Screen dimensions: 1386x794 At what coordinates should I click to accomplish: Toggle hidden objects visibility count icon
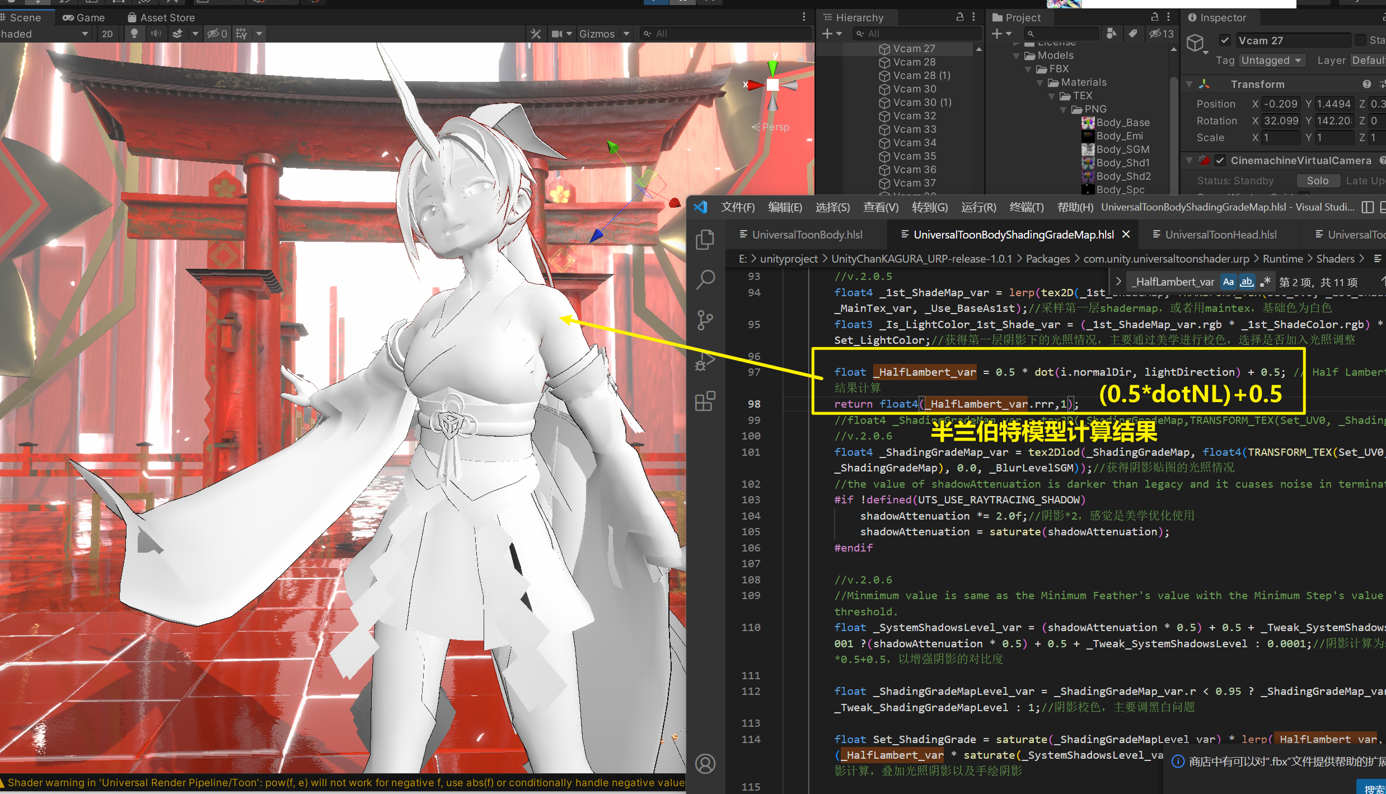tap(217, 34)
